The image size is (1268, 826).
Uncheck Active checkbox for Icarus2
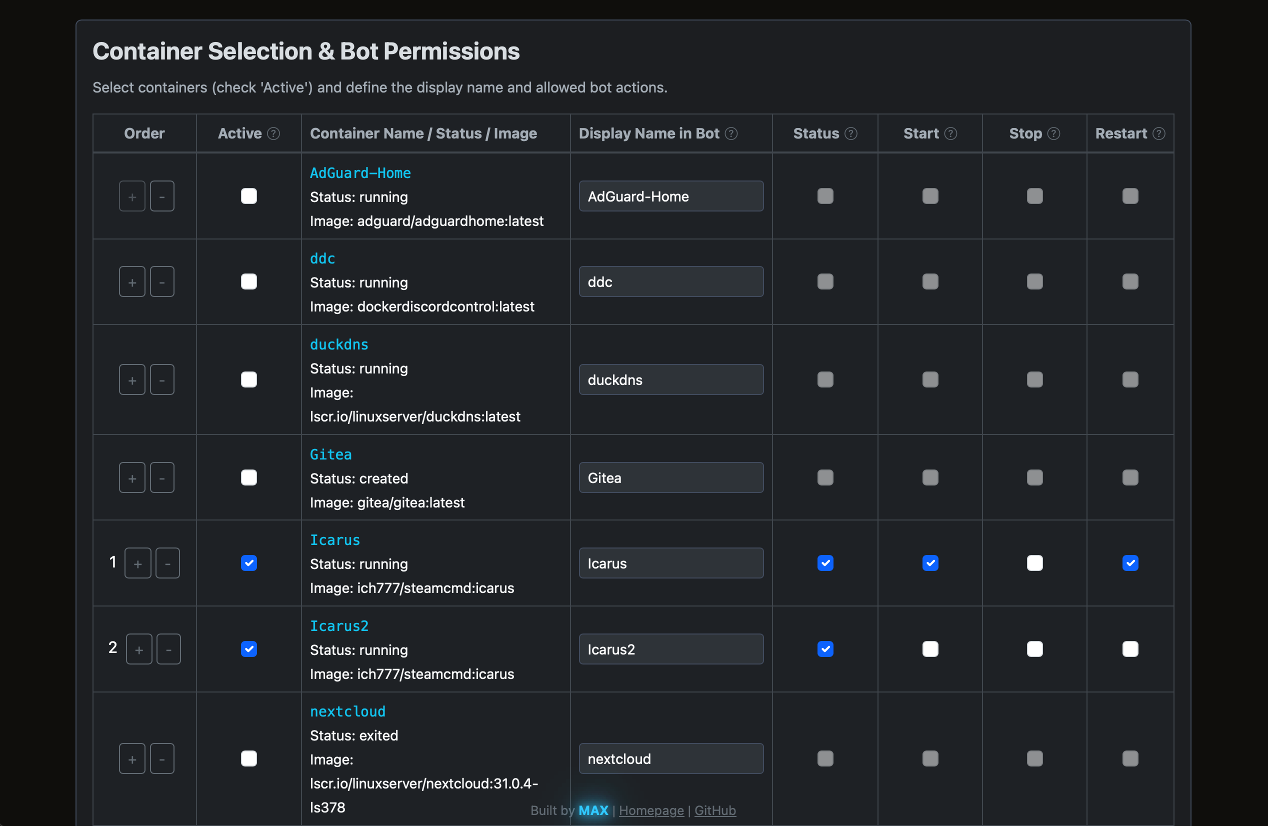[249, 649]
